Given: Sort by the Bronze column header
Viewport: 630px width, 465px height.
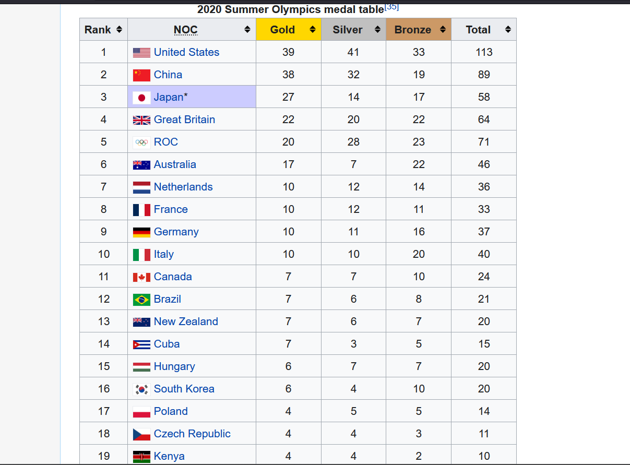Looking at the screenshot, I should [x=413, y=30].
